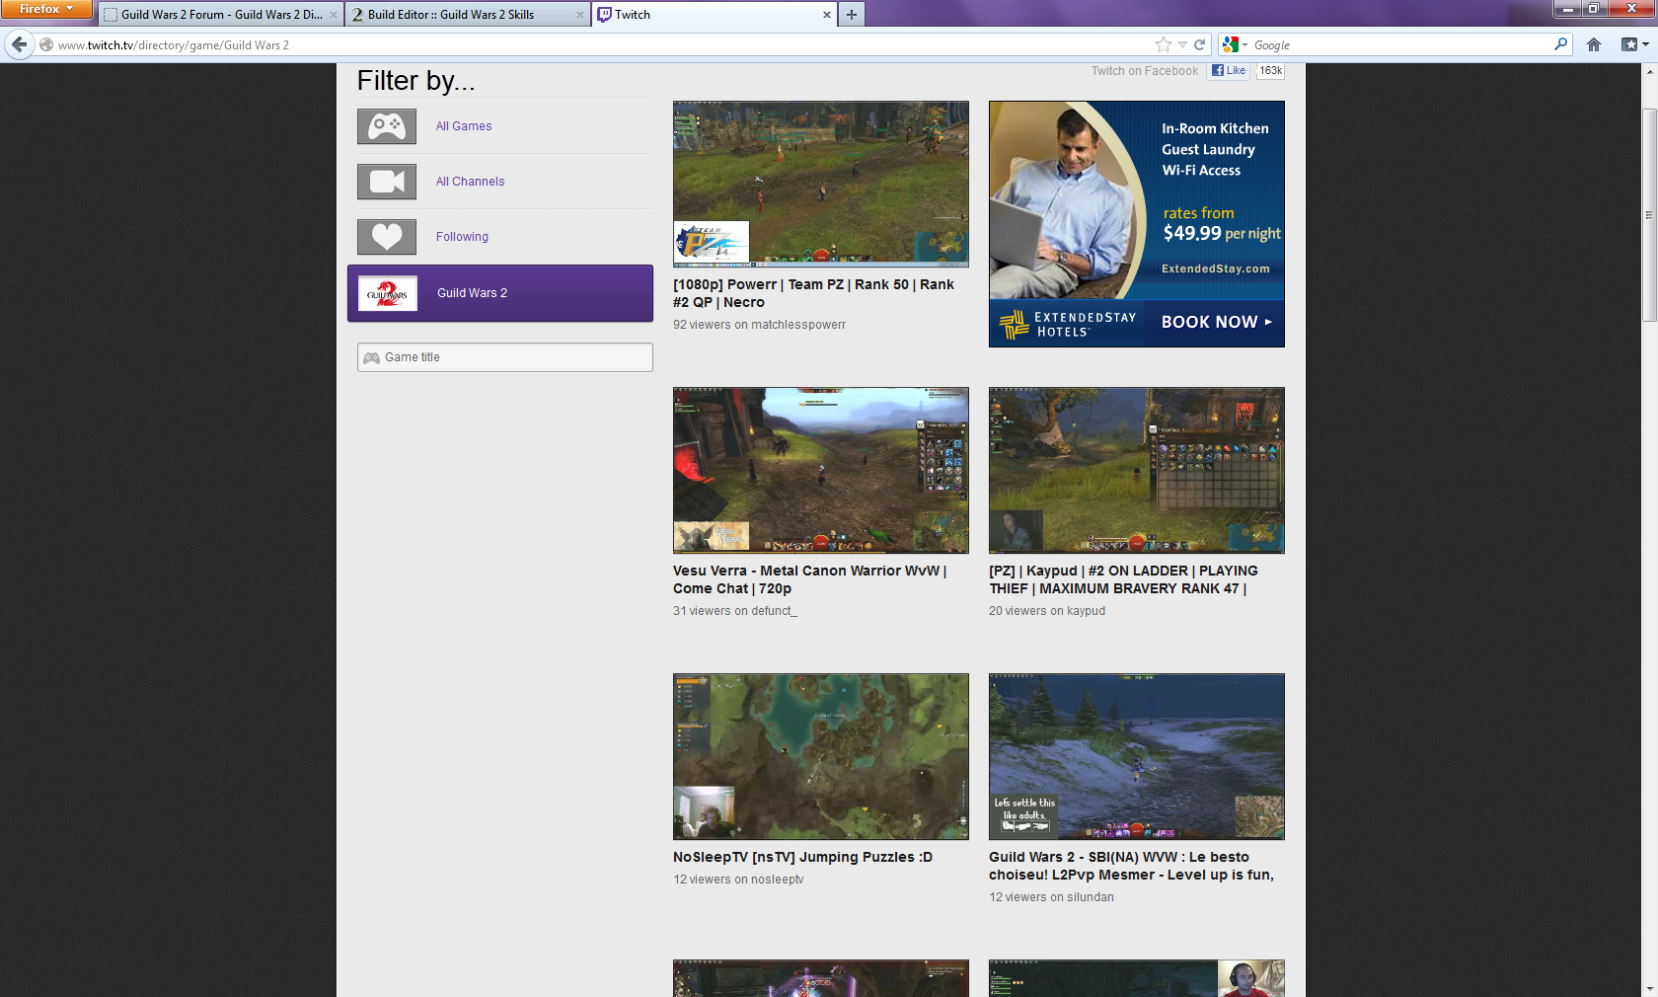
Task: Click the Game title search field
Action: pos(505,357)
